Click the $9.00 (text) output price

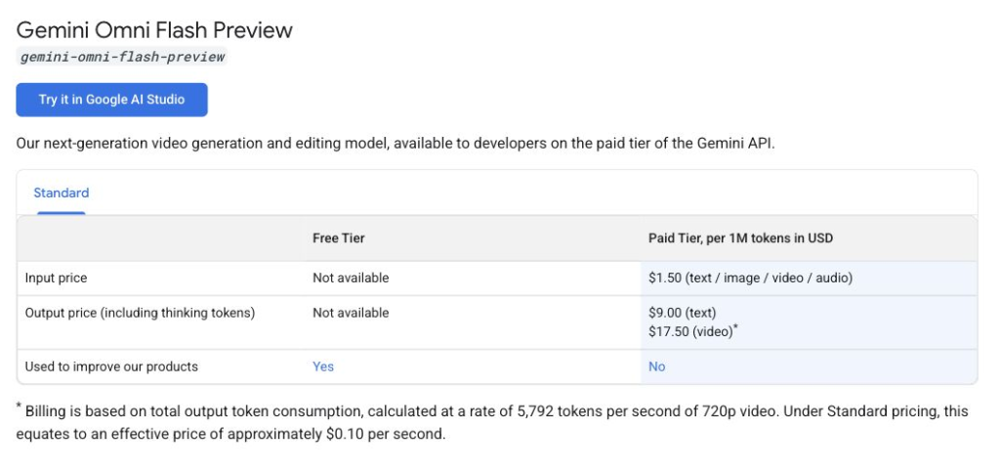683,313
